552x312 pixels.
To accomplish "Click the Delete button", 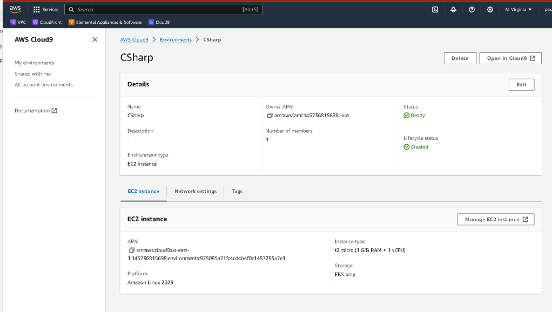I will point(460,58).
